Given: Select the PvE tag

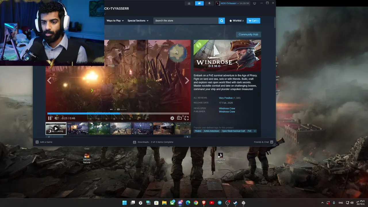Looking at the screenshot, I should [x=250, y=131].
